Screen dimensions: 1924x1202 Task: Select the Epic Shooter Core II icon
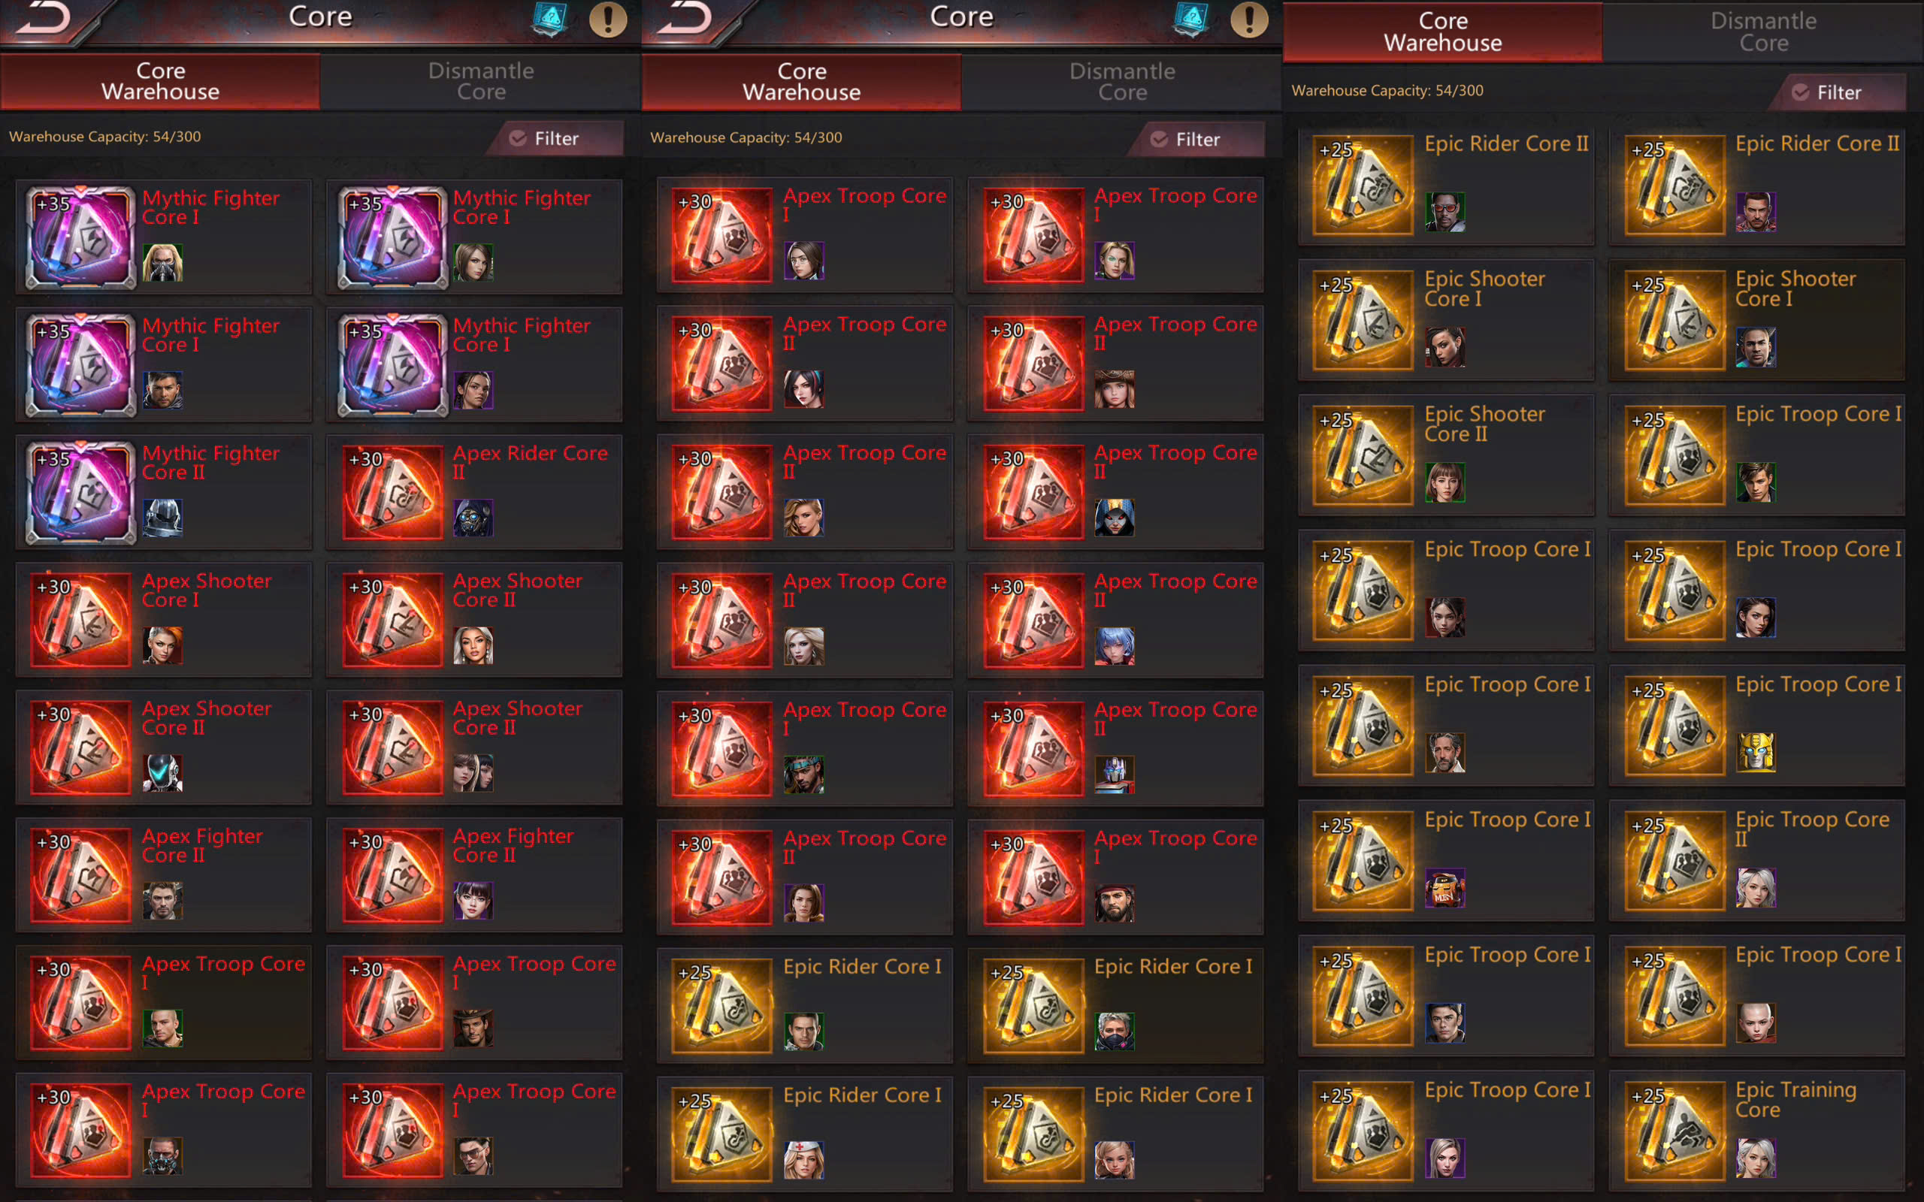coord(1363,454)
